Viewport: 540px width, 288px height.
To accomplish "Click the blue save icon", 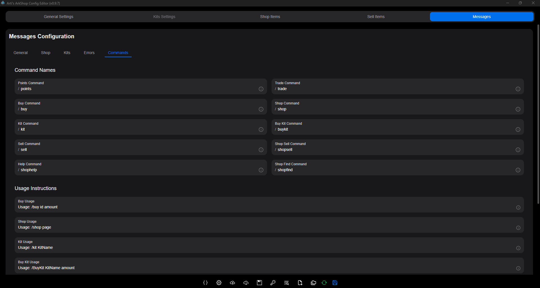I will 335,283.
